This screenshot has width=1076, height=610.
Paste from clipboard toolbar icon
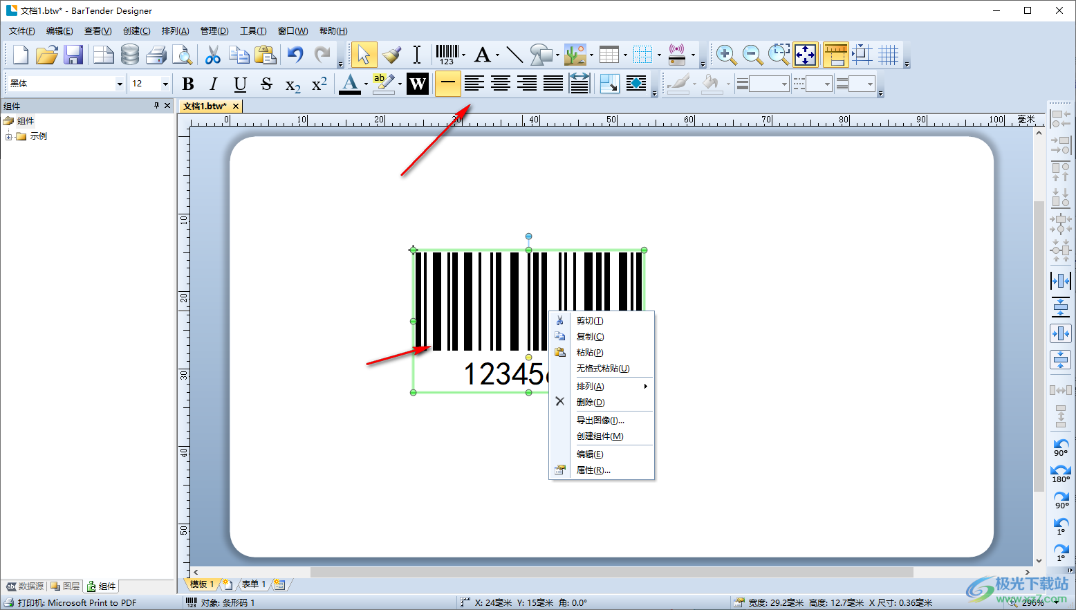click(x=266, y=55)
